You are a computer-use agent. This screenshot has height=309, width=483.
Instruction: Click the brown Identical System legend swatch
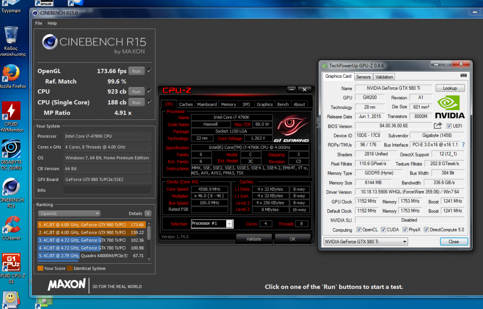[70, 268]
